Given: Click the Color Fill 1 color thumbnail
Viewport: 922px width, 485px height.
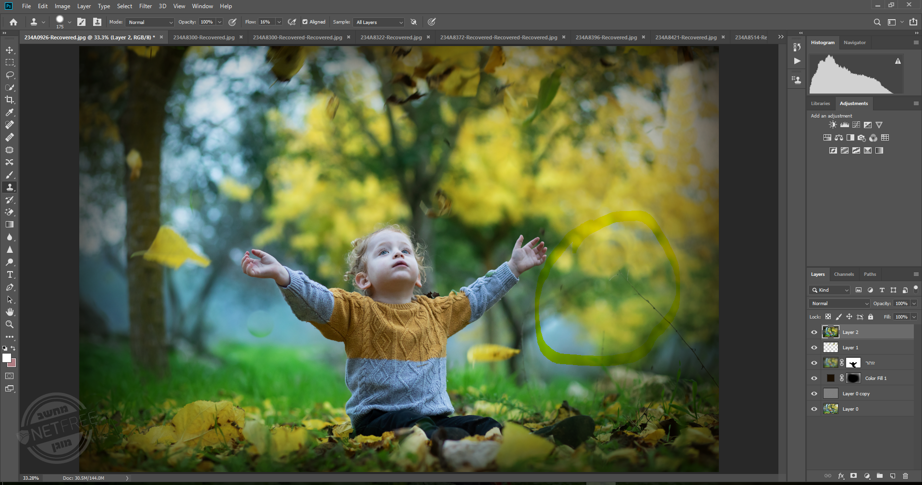Looking at the screenshot, I should pyautogui.click(x=830, y=379).
